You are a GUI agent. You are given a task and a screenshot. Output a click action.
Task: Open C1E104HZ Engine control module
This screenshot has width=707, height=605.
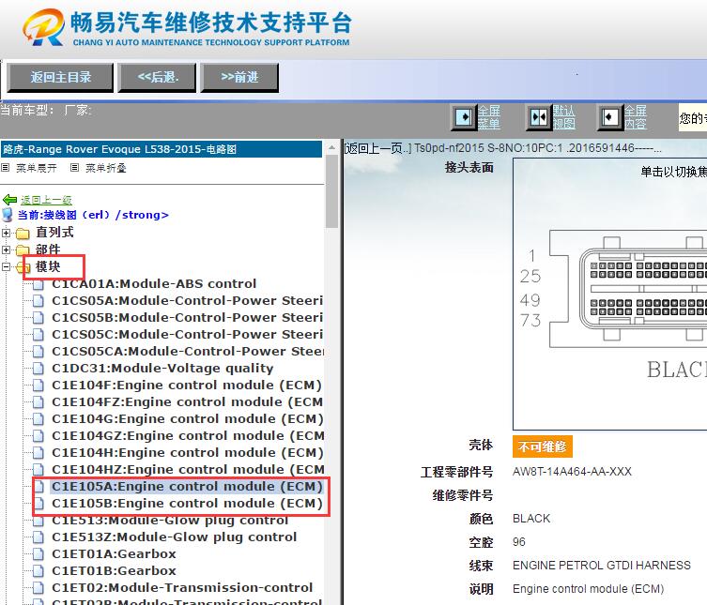188,470
